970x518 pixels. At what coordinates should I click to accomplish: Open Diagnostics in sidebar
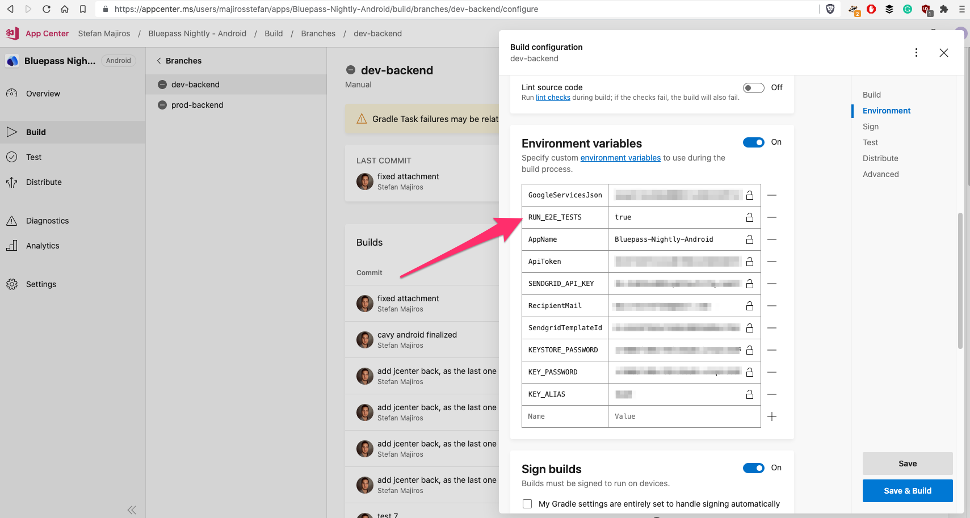(73, 221)
